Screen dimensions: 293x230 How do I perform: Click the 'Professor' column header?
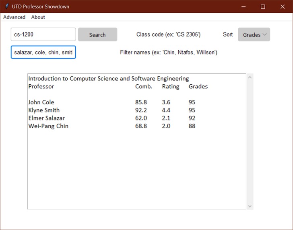pos(41,86)
